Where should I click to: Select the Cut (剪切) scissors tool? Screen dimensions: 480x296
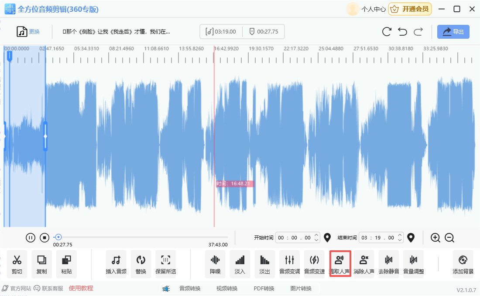click(17, 264)
